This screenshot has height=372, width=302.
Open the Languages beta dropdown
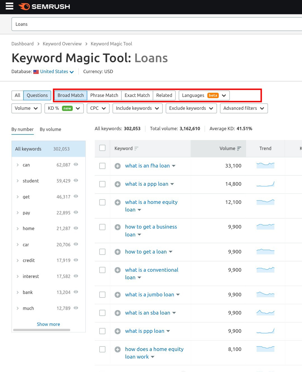pyautogui.click(x=204, y=96)
